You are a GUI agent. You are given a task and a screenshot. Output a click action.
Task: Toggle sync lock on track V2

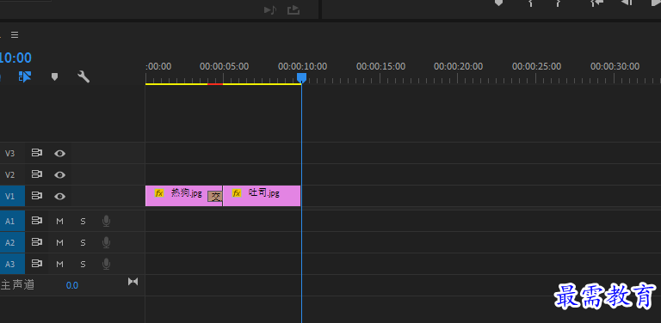pyautogui.click(x=37, y=174)
